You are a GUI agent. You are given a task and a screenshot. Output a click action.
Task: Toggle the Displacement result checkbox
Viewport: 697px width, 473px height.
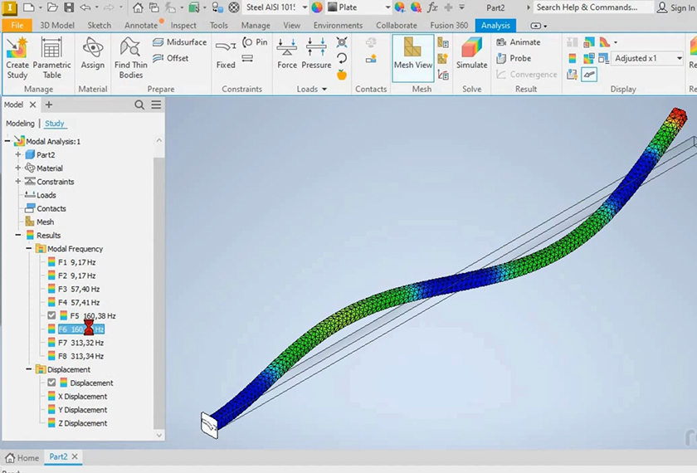tap(52, 383)
